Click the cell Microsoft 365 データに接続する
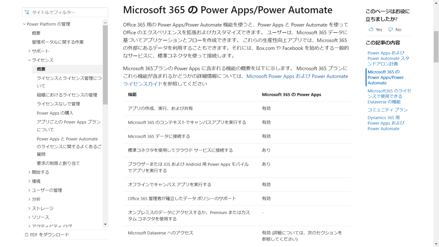Viewport: 439px width, 247px height. [x=159, y=136]
